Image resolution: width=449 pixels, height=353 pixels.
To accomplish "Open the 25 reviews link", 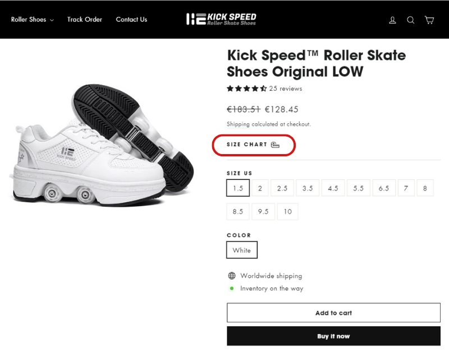I will (286, 89).
